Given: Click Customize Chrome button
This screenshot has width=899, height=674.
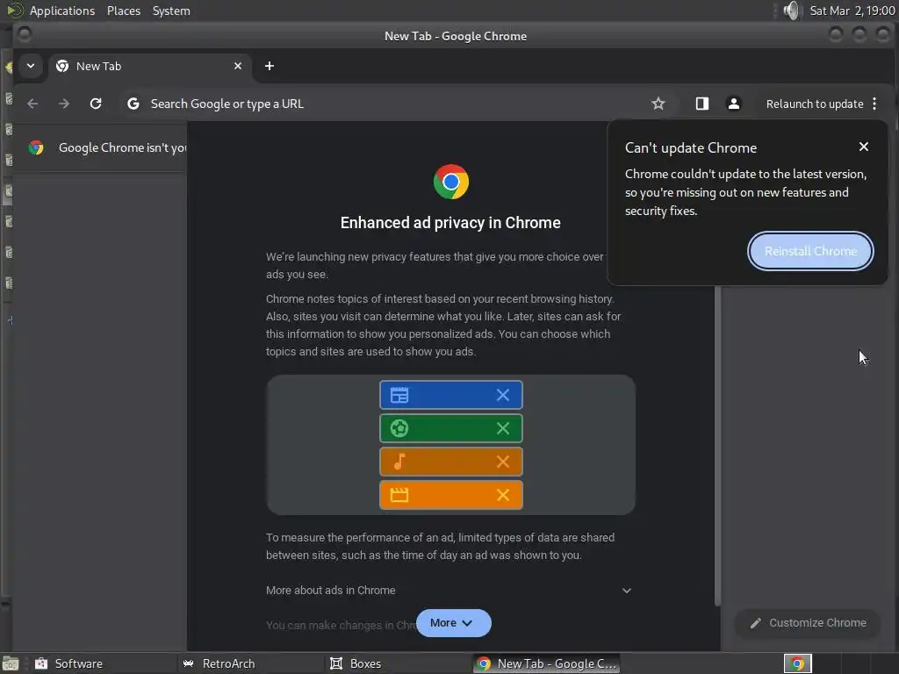Looking at the screenshot, I should 808,623.
